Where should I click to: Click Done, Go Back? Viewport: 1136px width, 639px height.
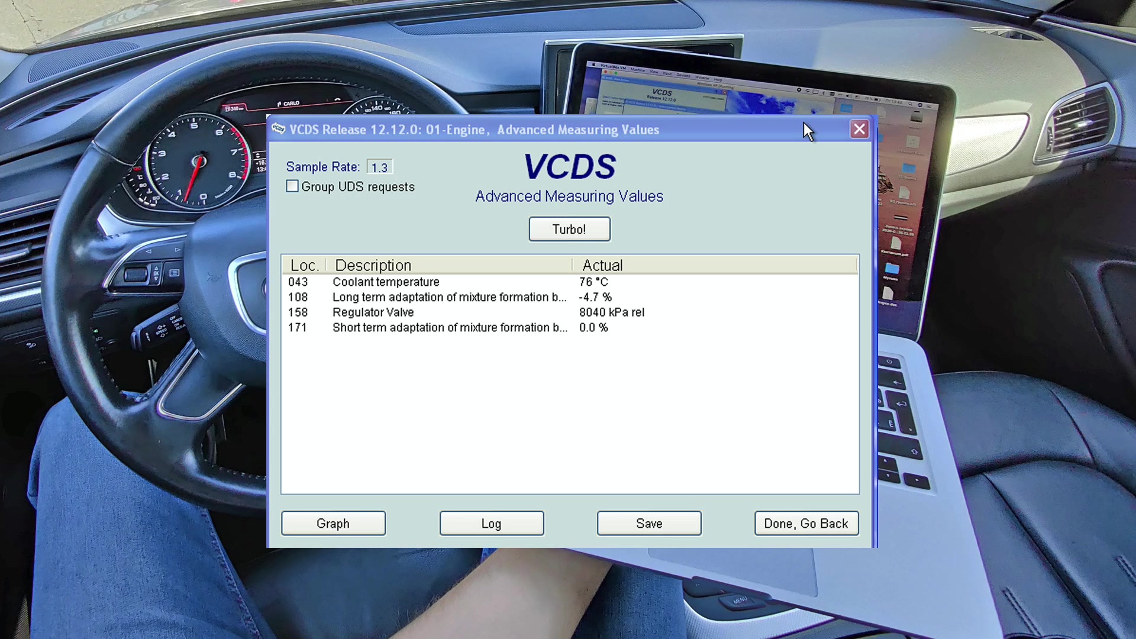(806, 524)
